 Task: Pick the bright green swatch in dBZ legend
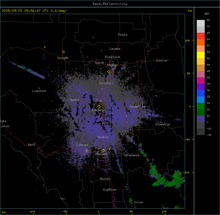(x=201, y=106)
